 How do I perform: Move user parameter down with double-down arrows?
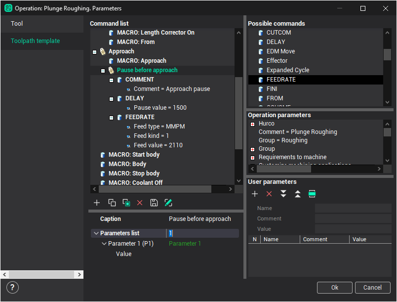click(x=283, y=194)
